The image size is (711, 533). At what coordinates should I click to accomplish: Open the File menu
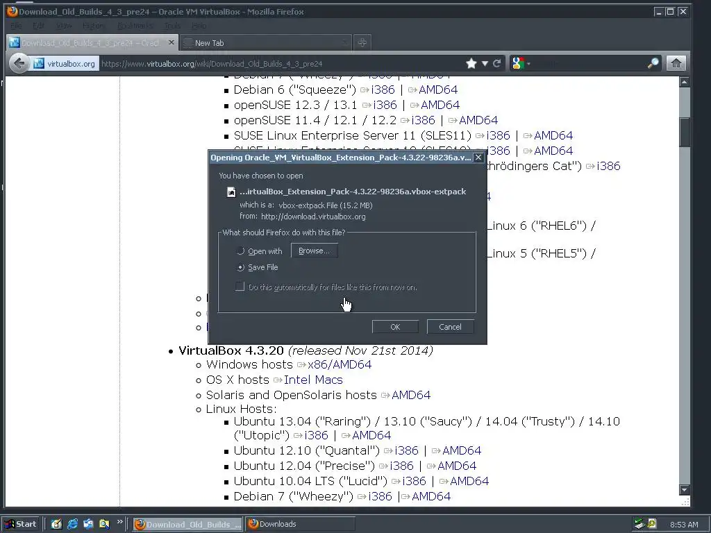(16, 26)
